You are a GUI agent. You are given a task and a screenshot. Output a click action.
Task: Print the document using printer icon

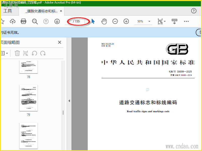pyautogui.click(x=23, y=21)
